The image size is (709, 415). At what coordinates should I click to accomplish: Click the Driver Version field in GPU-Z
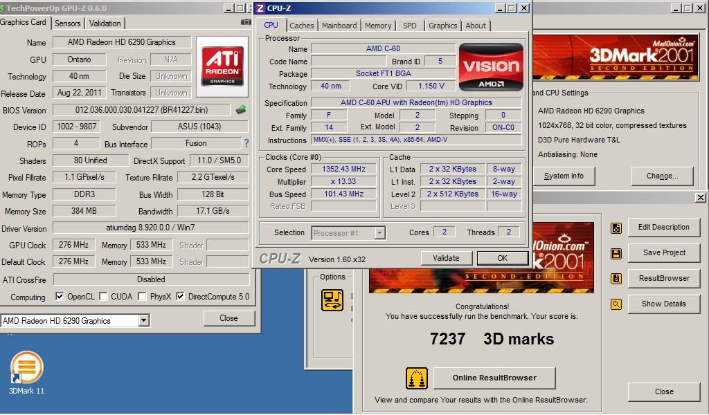150,228
